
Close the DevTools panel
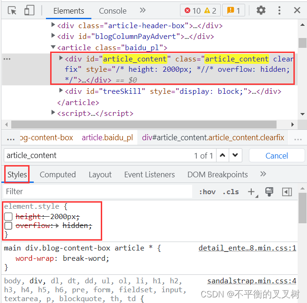(x=297, y=10)
